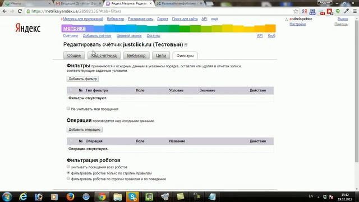Open the Настройки link
The width and height of the screenshot is (359, 202).
(x=298, y=24)
